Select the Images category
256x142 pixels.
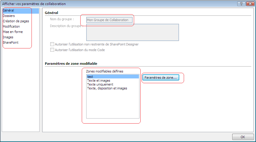8,37
